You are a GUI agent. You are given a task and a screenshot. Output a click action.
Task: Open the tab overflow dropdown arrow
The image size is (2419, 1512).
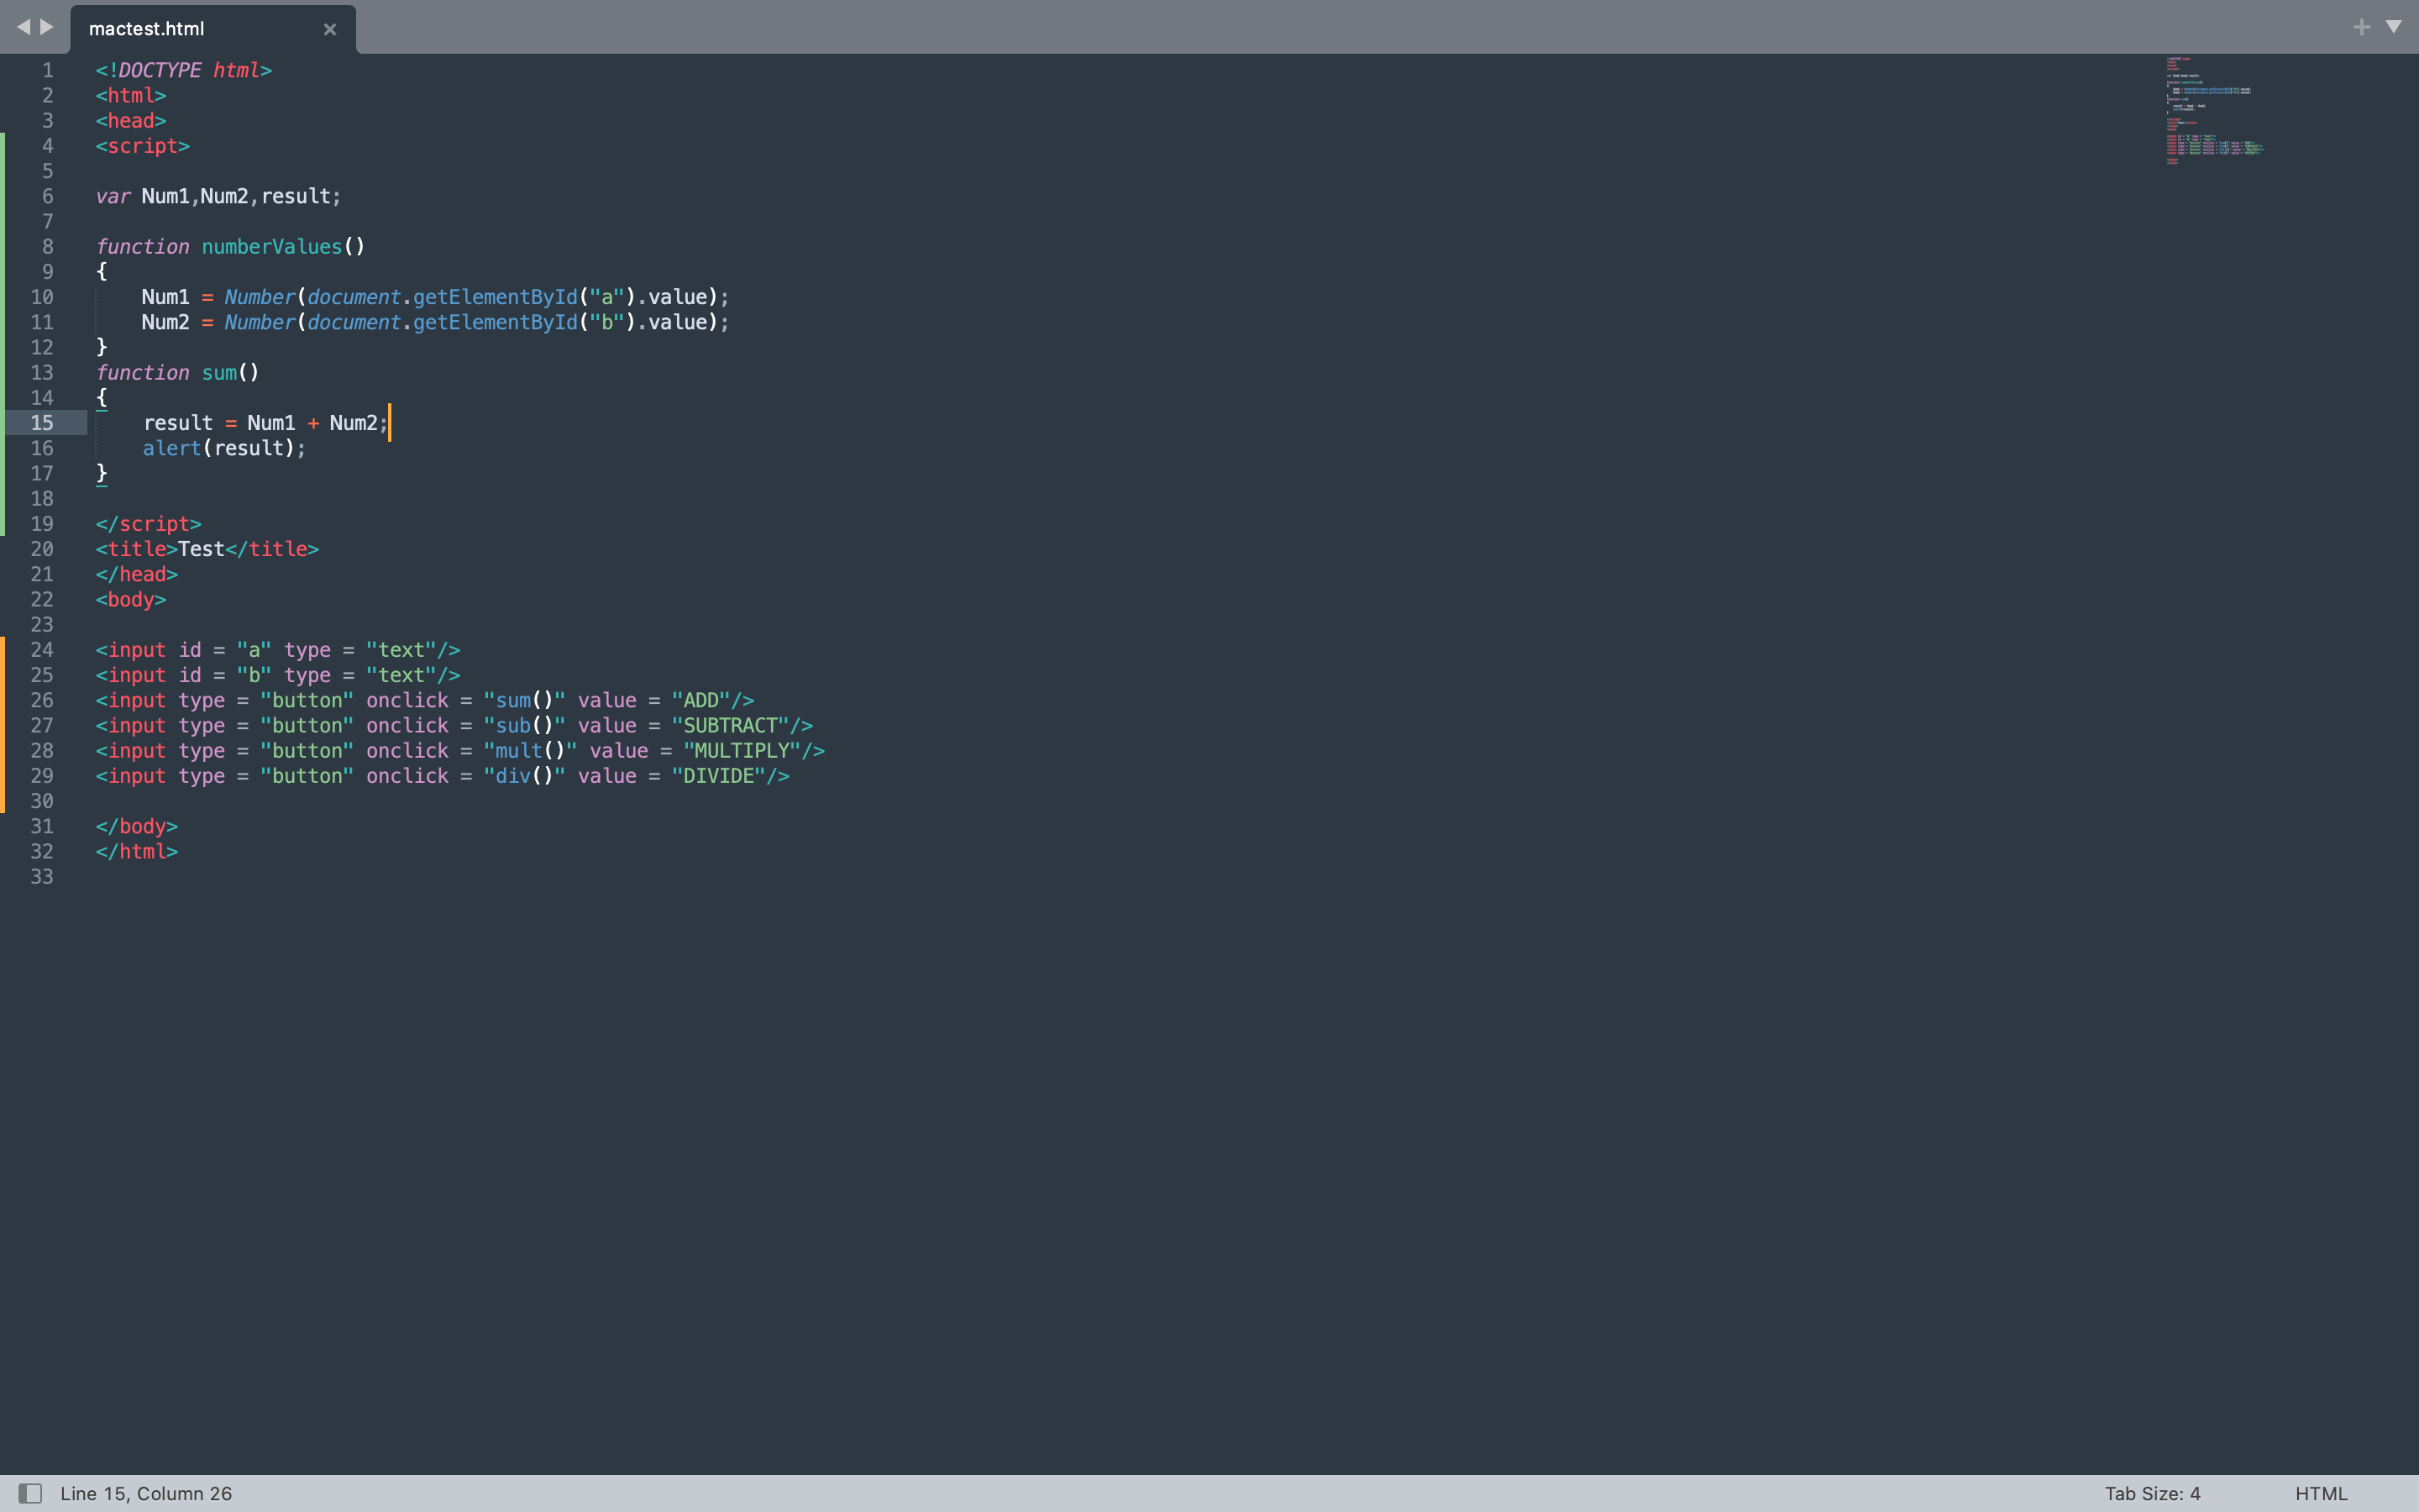2395,27
